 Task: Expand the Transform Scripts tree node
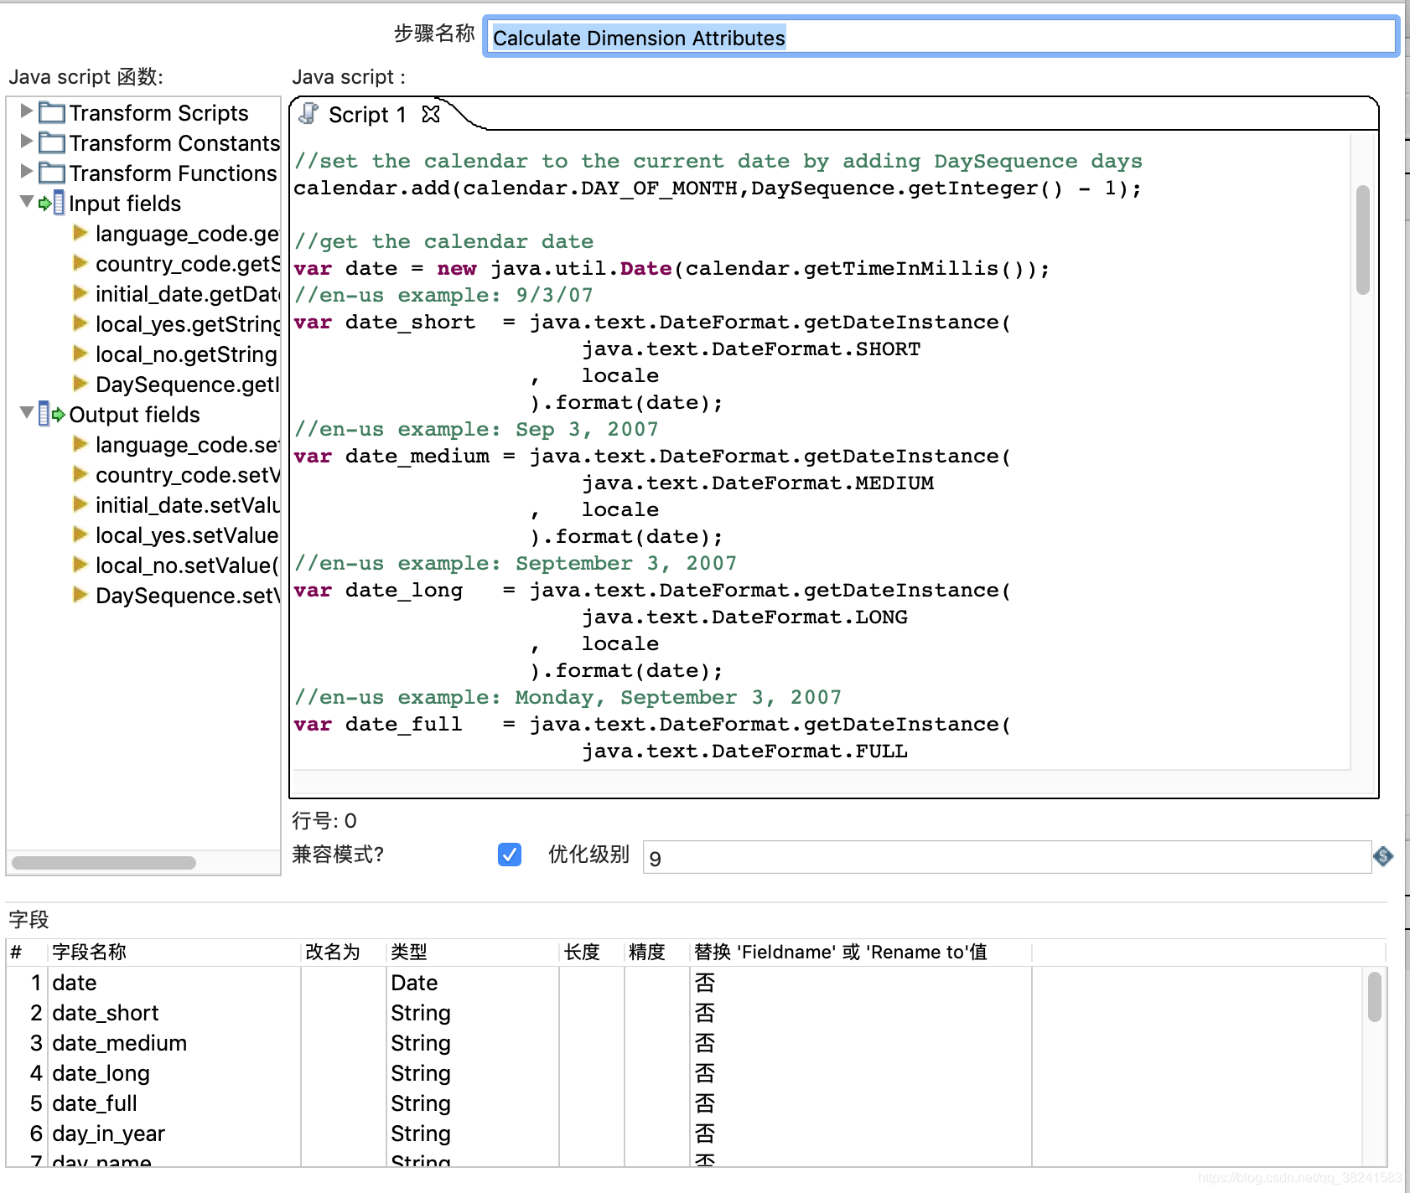click(26, 111)
